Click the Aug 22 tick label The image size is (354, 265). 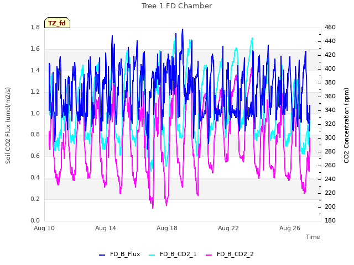click(x=228, y=228)
